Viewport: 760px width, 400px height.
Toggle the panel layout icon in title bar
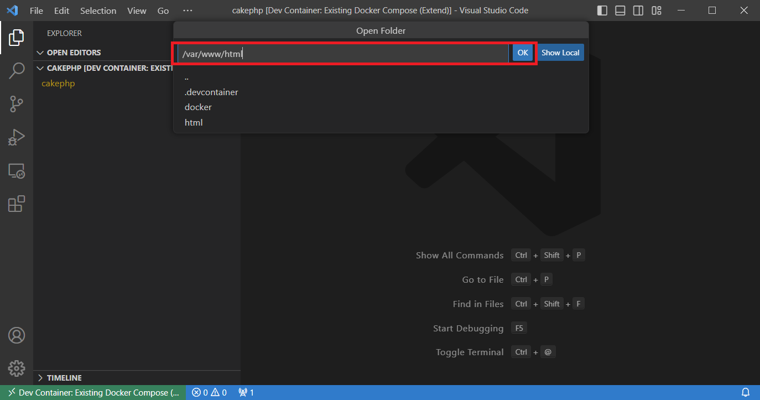coord(620,10)
